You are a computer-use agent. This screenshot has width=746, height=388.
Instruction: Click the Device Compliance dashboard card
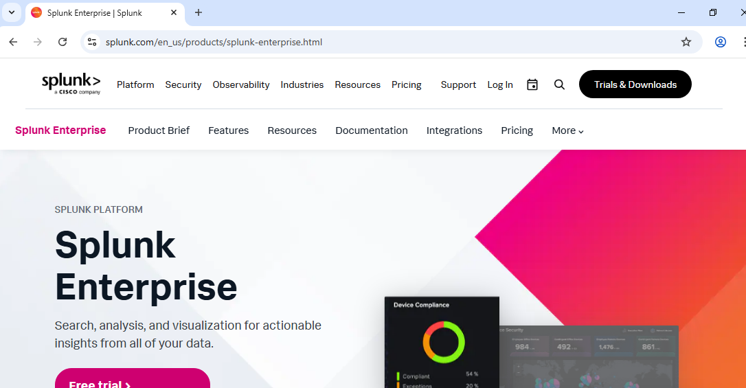click(x=442, y=343)
